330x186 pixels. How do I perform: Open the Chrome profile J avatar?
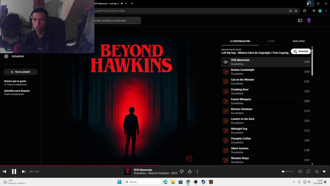(320, 11)
